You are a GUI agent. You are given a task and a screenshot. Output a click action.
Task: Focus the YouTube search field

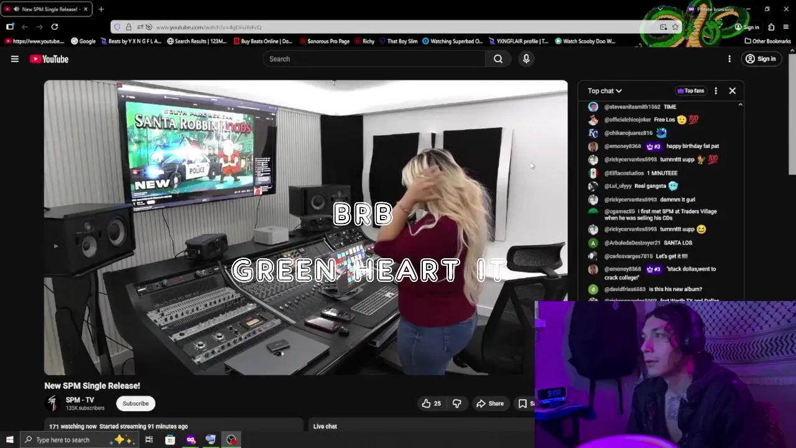(x=374, y=59)
